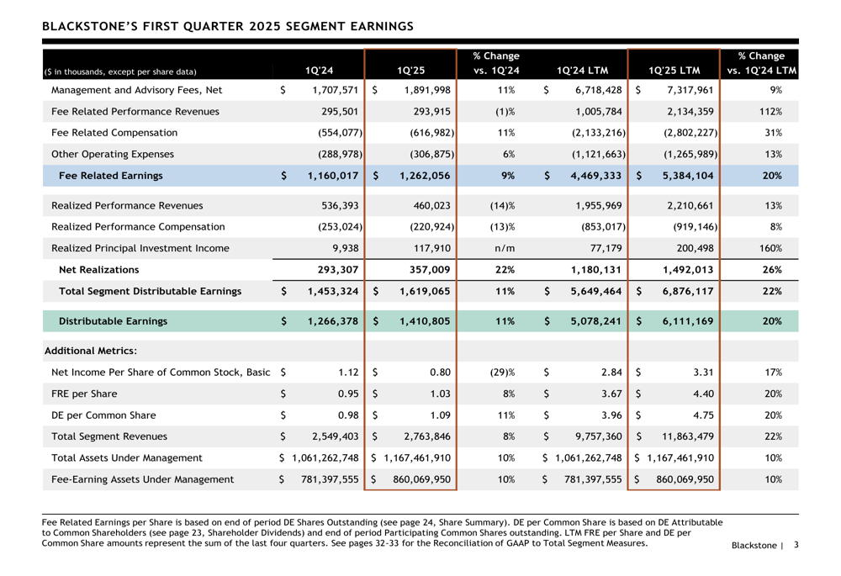
Task: Select the "Total Assets Under Management" row label
Action: (x=127, y=458)
